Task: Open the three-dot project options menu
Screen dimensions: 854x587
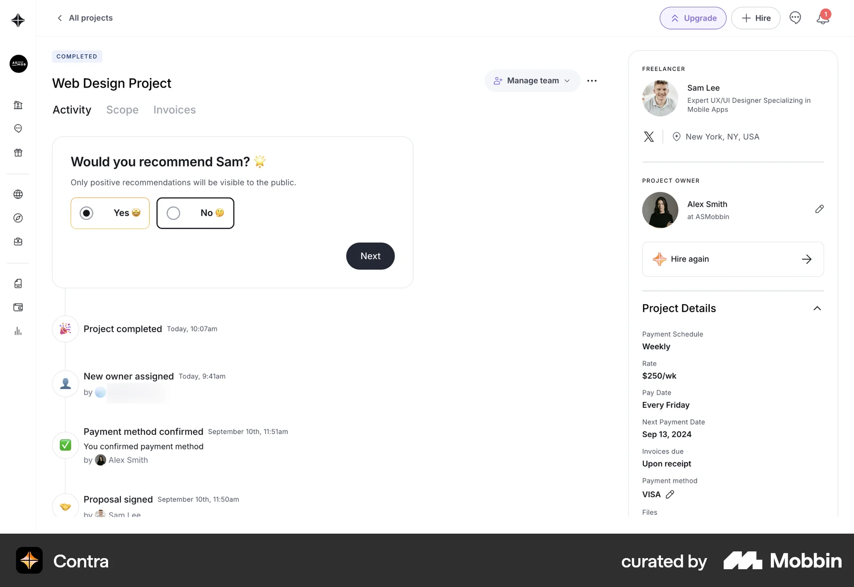Action: click(592, 81)
